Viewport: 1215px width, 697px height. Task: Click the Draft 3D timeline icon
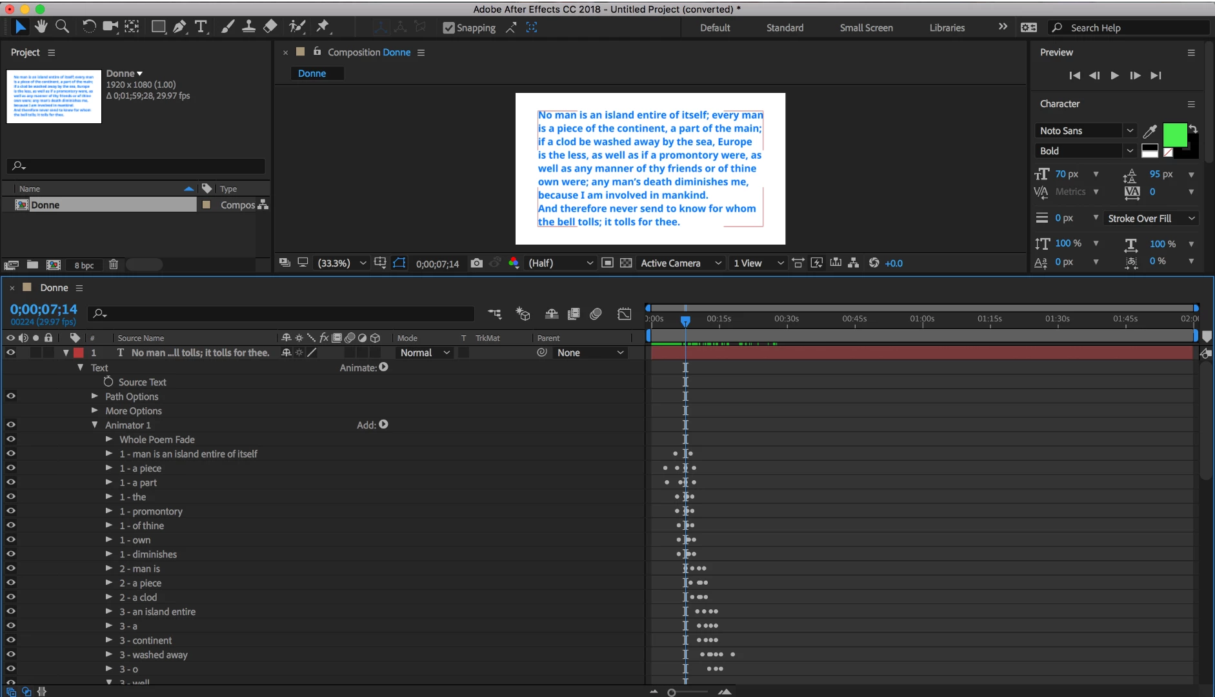(523, 314)
